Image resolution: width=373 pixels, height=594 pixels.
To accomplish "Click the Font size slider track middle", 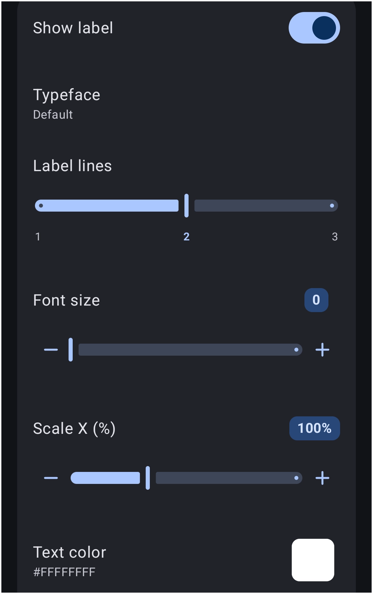I will click(x=190, y=350).
